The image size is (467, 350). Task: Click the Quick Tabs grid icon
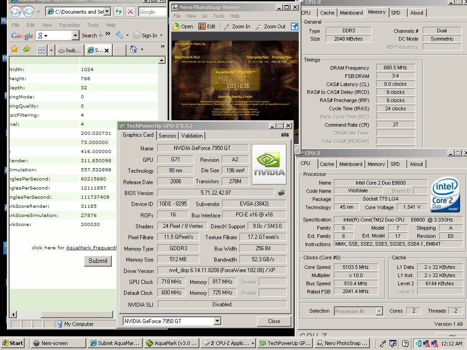(x=42, y=50)
